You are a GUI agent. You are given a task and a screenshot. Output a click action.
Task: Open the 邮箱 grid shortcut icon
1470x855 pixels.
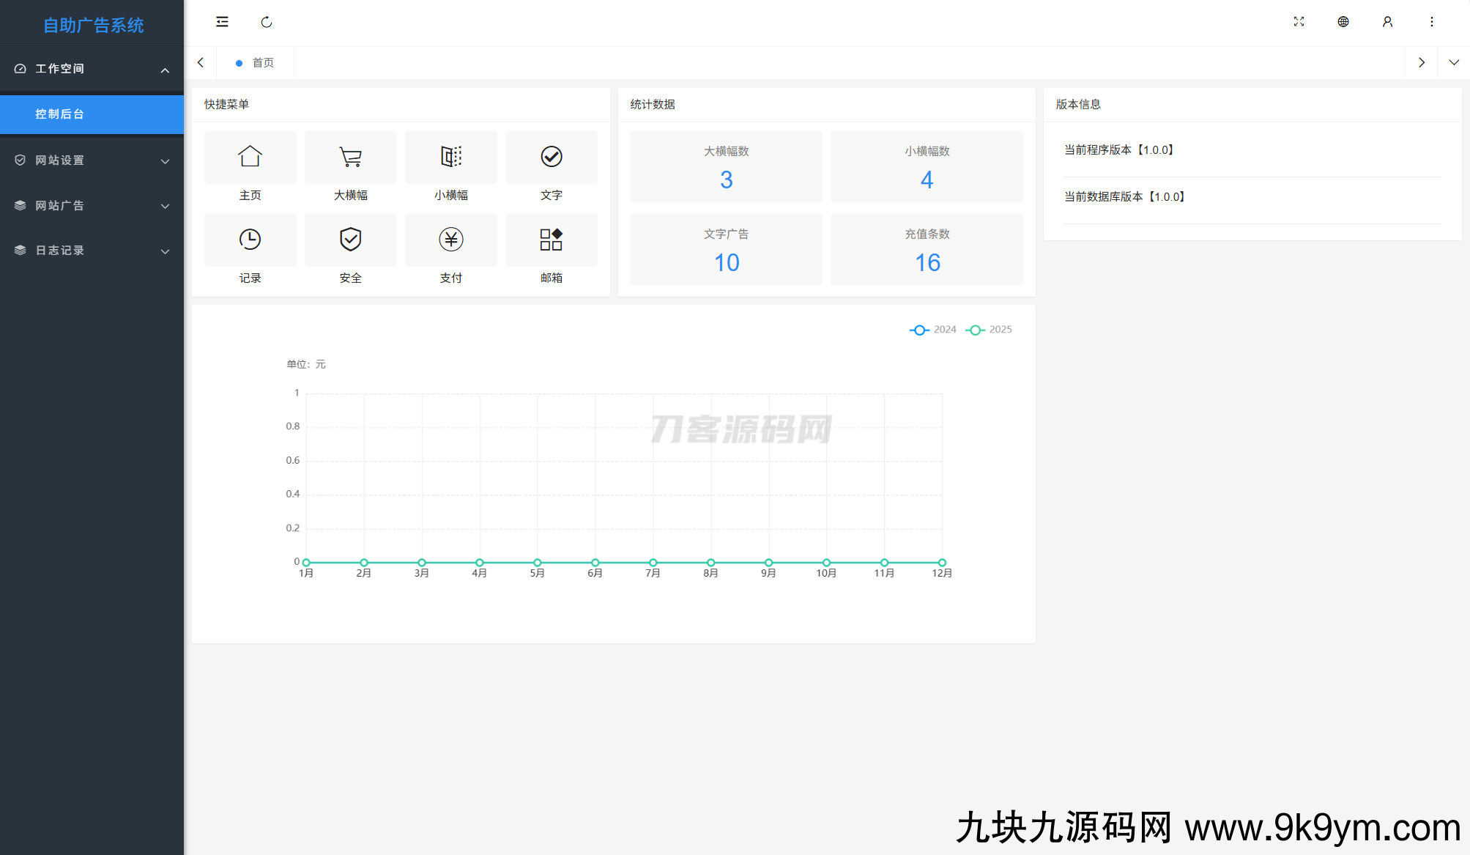click(x=551, y=240)
